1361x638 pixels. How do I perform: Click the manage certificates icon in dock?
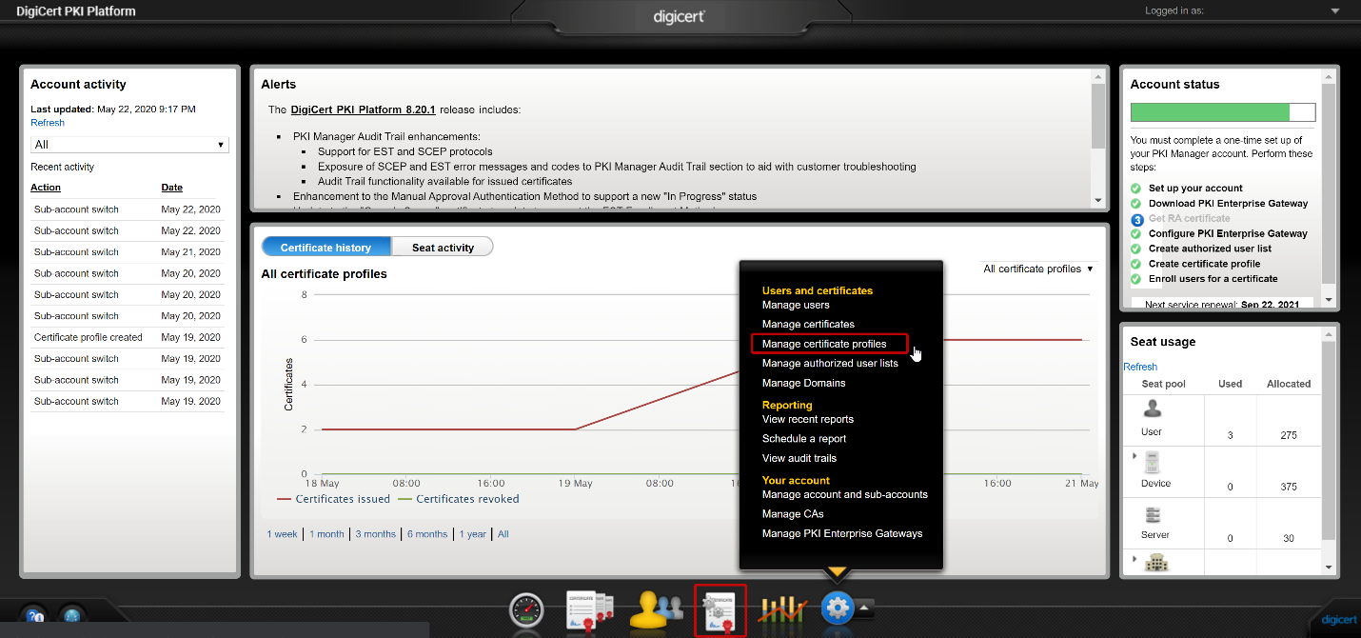click(589, 609)
